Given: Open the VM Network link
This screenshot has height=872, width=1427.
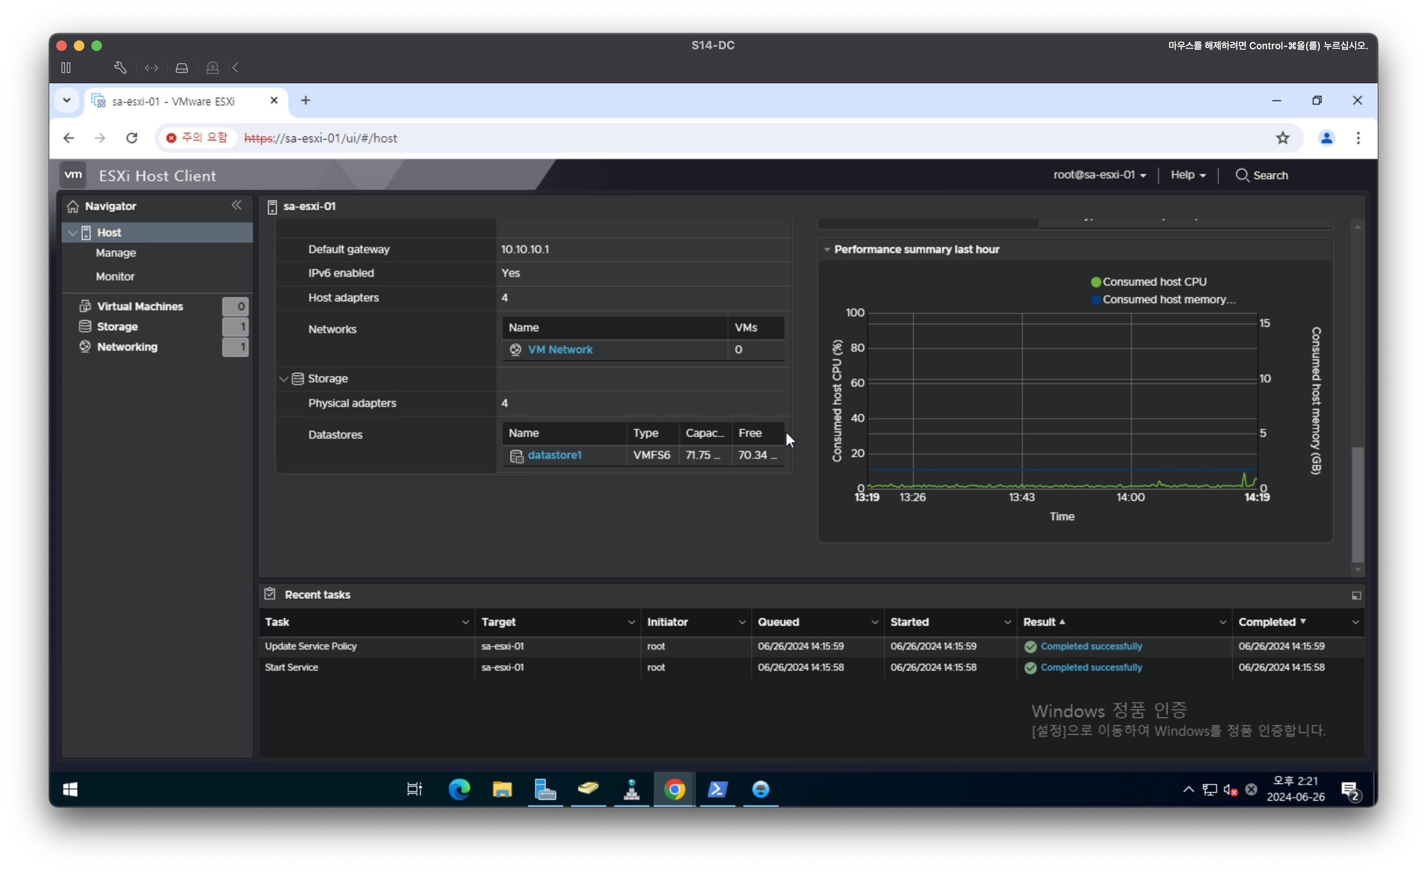Looking at the screenshot, I should [x=559, y=349].
